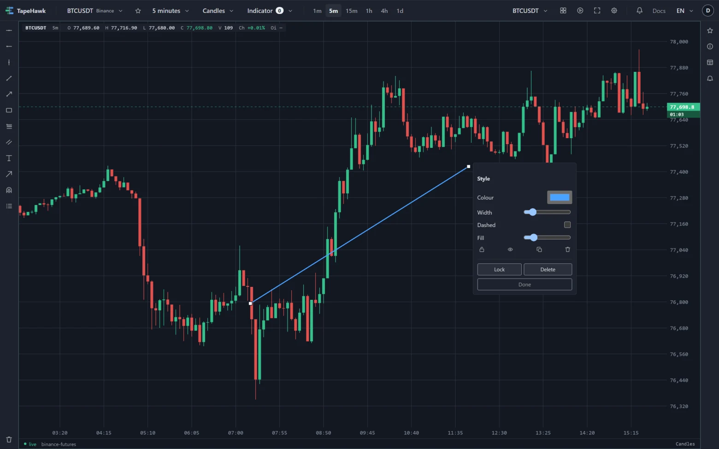Switch to the 1m timeframe
This screenshot has height=449, width=719.
[317, 11]
